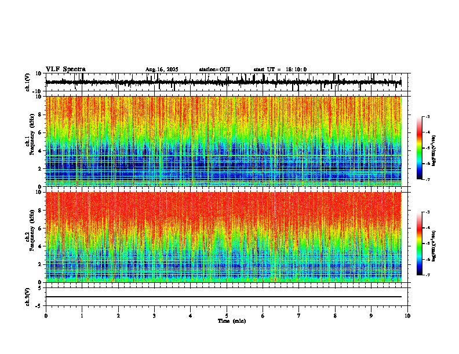Screen dimensions: 459x354
Task: Click the 'ch.1(V)' axis label
Action: (x=28, y=82)
